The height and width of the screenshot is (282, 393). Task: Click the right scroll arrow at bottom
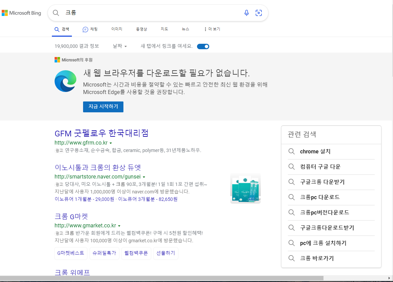(389, 278)
